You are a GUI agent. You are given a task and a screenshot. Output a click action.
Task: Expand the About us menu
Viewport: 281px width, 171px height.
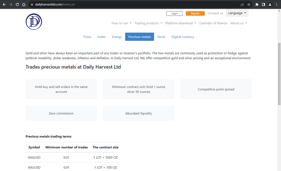239,23
